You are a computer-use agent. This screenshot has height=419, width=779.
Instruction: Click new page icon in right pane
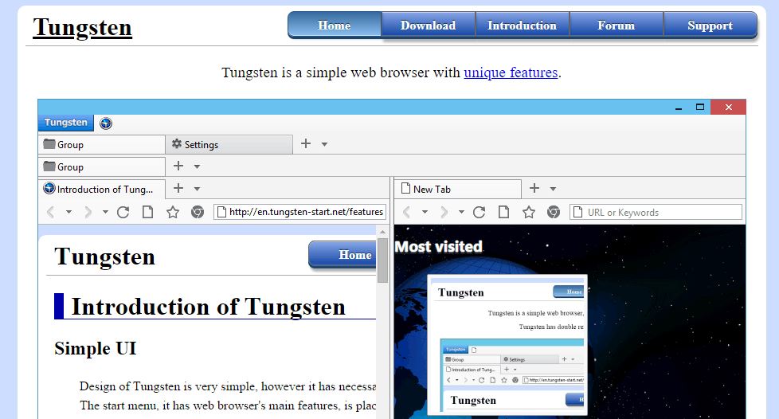[x=503, y=212]
